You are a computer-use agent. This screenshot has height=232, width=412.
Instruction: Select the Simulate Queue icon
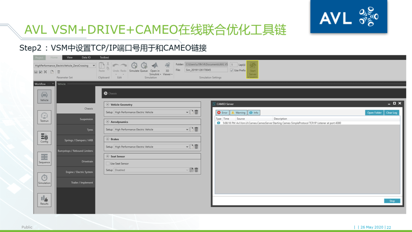(145, 66)
